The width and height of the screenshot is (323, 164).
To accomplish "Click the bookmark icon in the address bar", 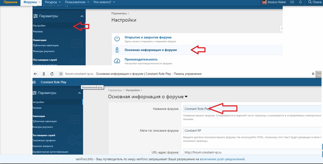I will (x=313, y=74).
